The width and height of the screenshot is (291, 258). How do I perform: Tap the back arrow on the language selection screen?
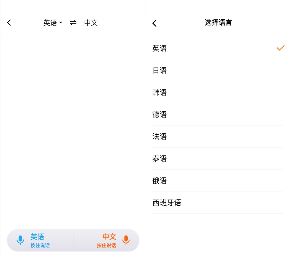154,23
